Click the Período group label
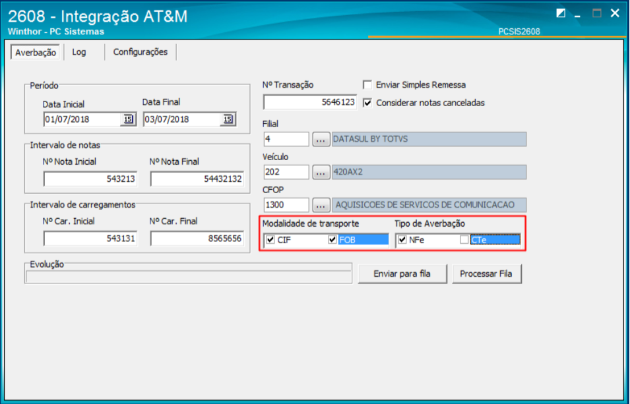Viewport: 630px width, 404px height. 44,86
